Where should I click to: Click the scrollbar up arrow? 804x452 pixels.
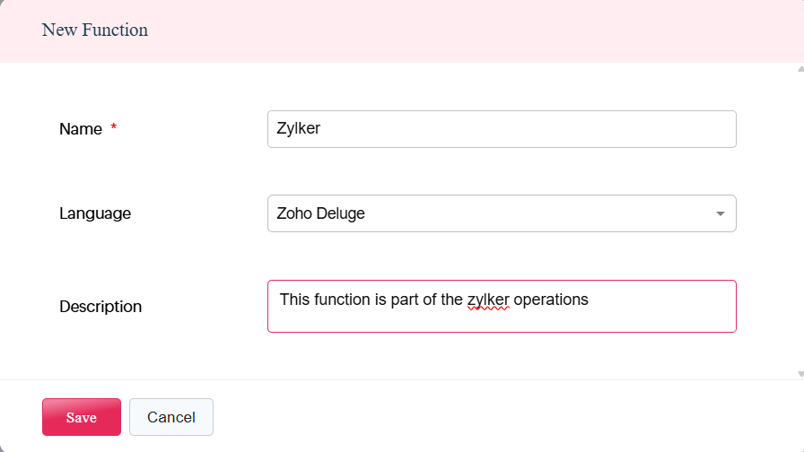point(800,68)
